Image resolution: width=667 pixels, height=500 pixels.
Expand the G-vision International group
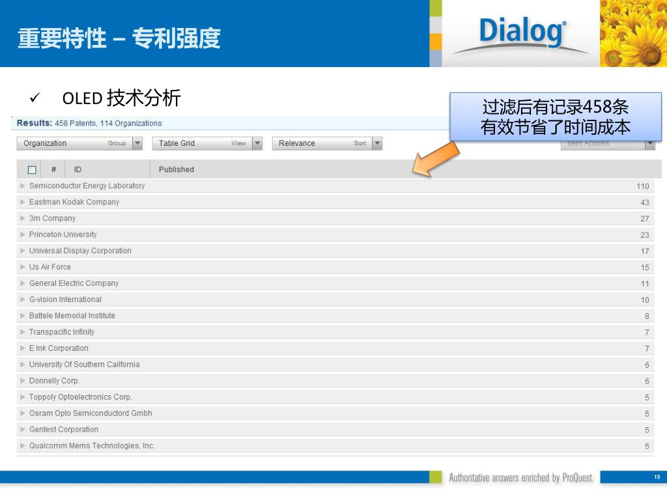coord(23,299)
